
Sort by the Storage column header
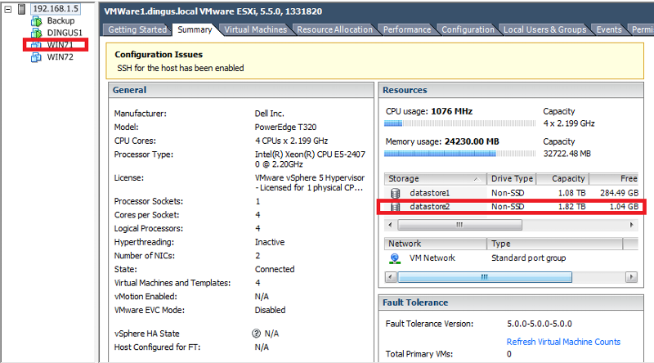(435, 178)
